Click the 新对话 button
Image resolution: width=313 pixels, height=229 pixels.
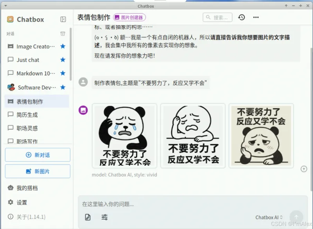[x=38, y=155]
